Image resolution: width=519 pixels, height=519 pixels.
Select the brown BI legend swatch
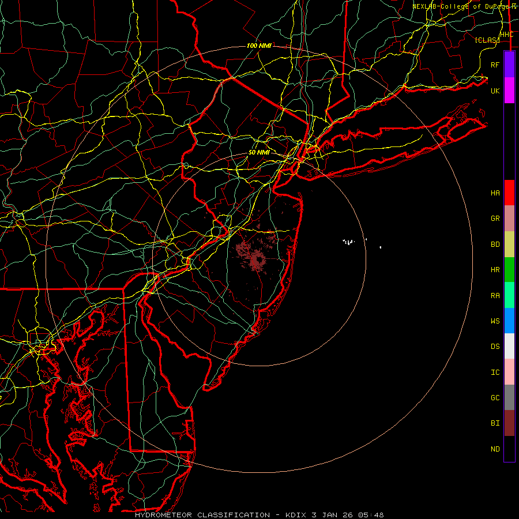coord(509,423)
